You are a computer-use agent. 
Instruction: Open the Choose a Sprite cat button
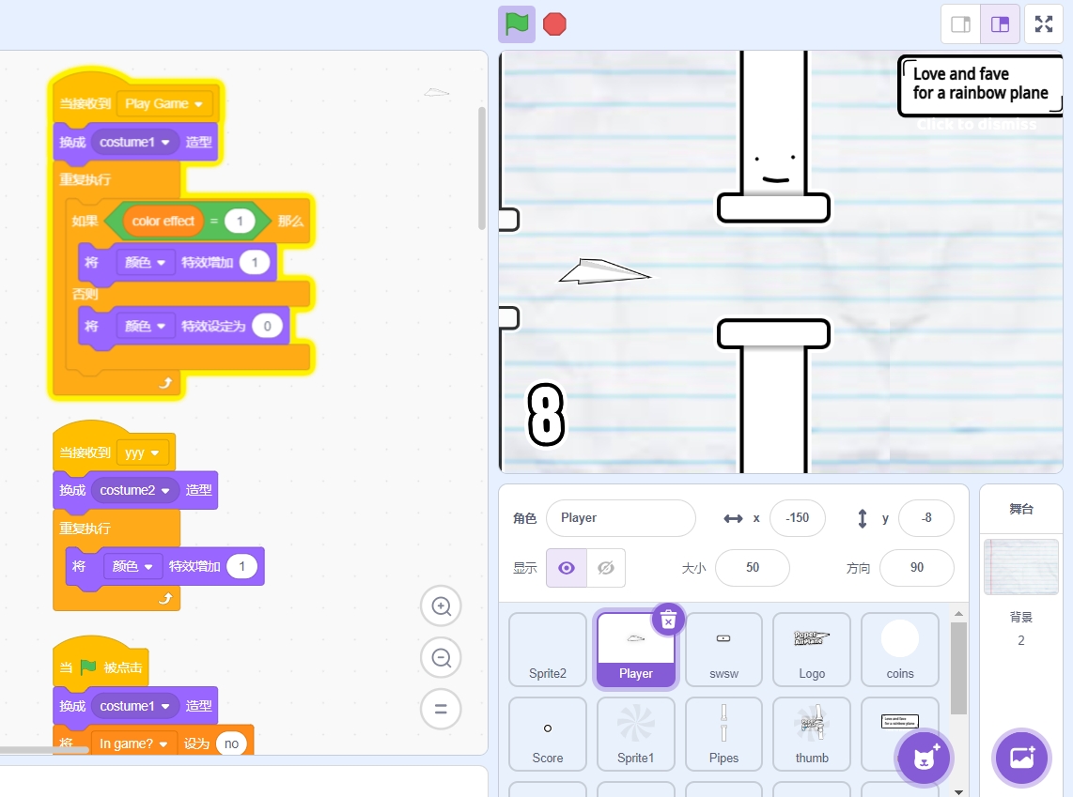925,758
